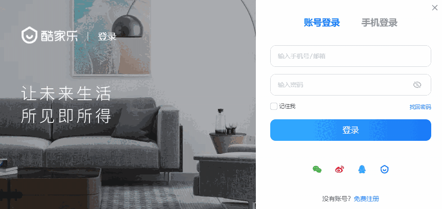The image size is (442, 209).
Task: Sign in with the WeChat icon
Action: [317, 170]
